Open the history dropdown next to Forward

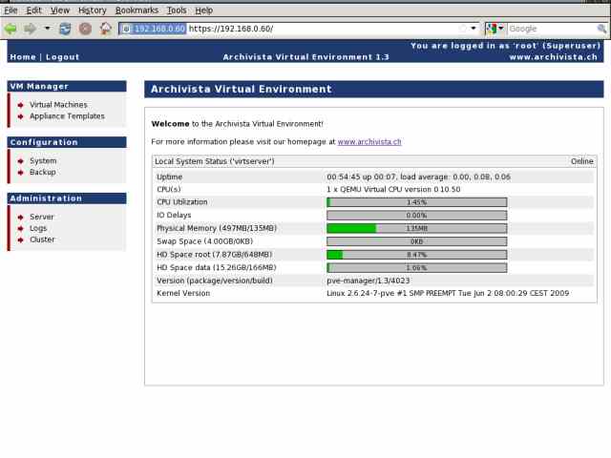[x=47, y=28]
